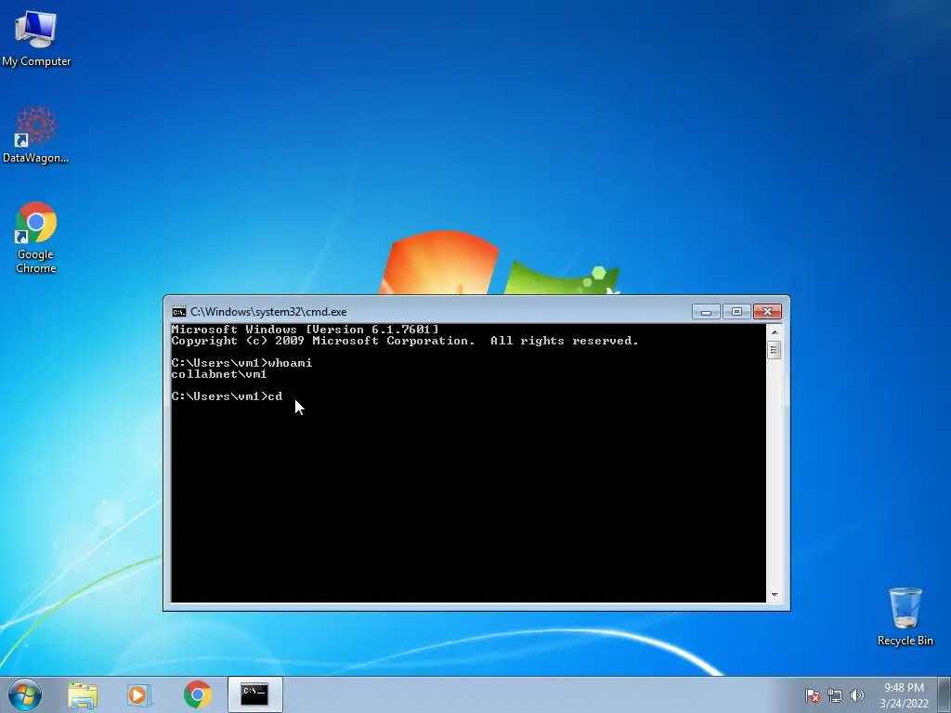Click the console scrollbar down arrow
951x713 pixels.
pyautogui.click(x=774, y=595)
